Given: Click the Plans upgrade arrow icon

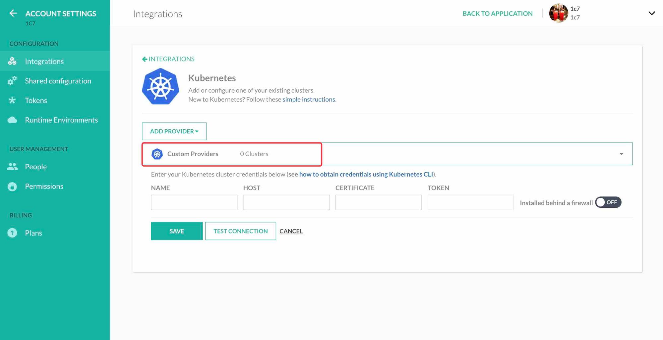Looking at the screenshot, I should 12,233.
